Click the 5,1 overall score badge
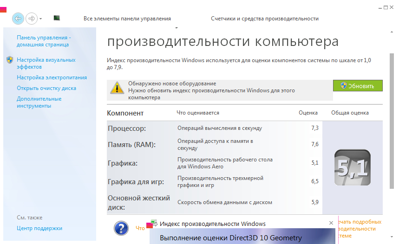The width and height of the screenshot is (399, 244). coord(352,168)
